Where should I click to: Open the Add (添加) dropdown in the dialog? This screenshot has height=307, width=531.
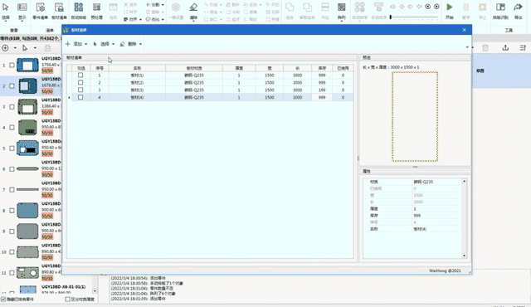[76, 44]
